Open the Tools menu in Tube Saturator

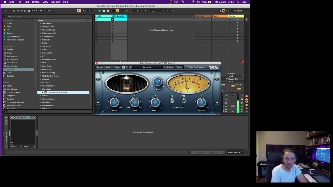(179, 67)
